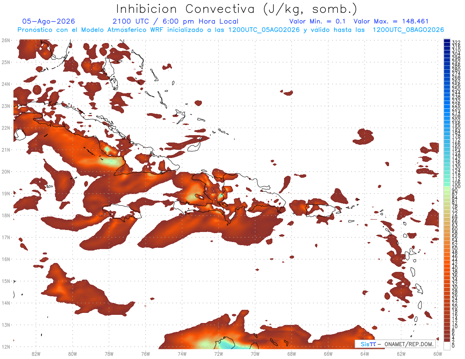Click the longitude label '80W'
The width and height of the screenshot is (465, 359).
tap(72, 354)
